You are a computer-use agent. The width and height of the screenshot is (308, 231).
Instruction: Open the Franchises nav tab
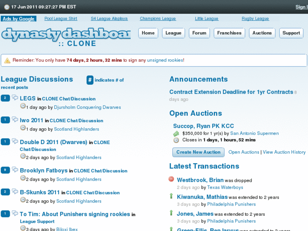pyautogui.click(x=230, y=33)
